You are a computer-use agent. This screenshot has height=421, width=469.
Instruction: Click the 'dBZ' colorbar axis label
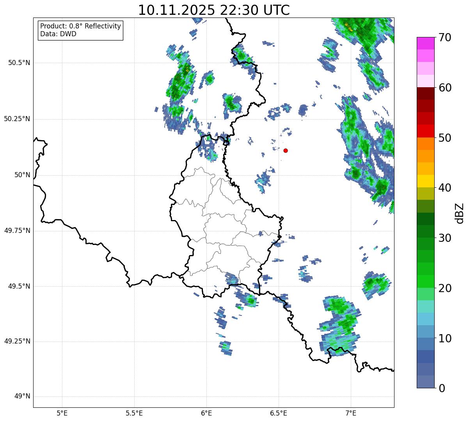(460, 213)
